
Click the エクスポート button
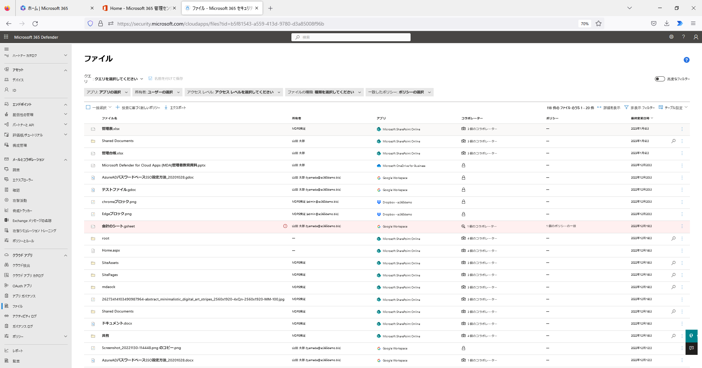tap(175, 108)
